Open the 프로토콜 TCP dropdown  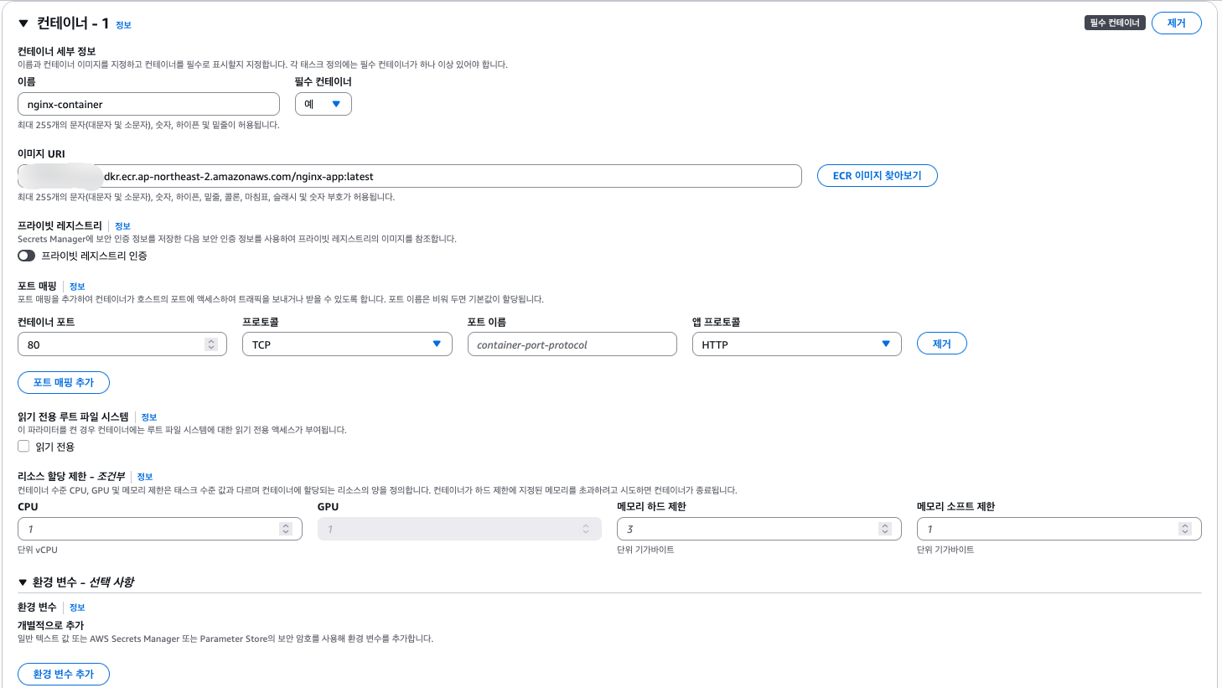347,344
